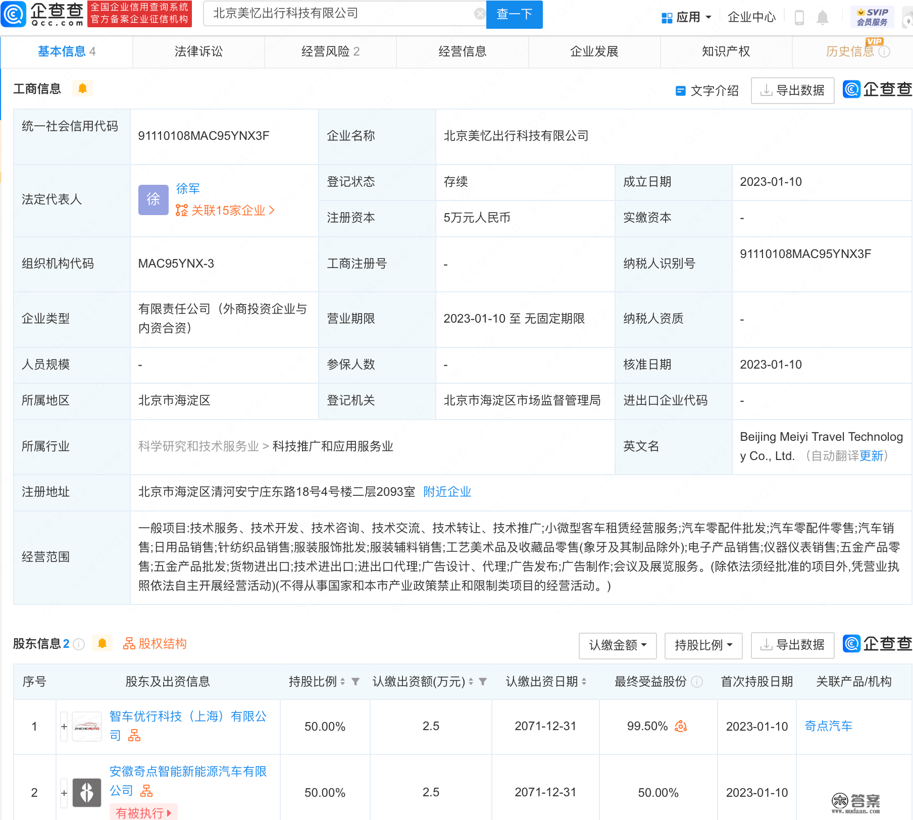Screen dimensions: 913x820
Task: Switch to 经营信息 tab
Action: [462, 52]
